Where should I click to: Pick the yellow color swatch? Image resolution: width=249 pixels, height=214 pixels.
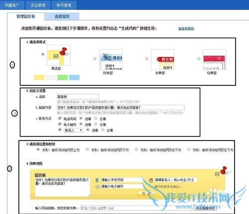coord(39,77)
